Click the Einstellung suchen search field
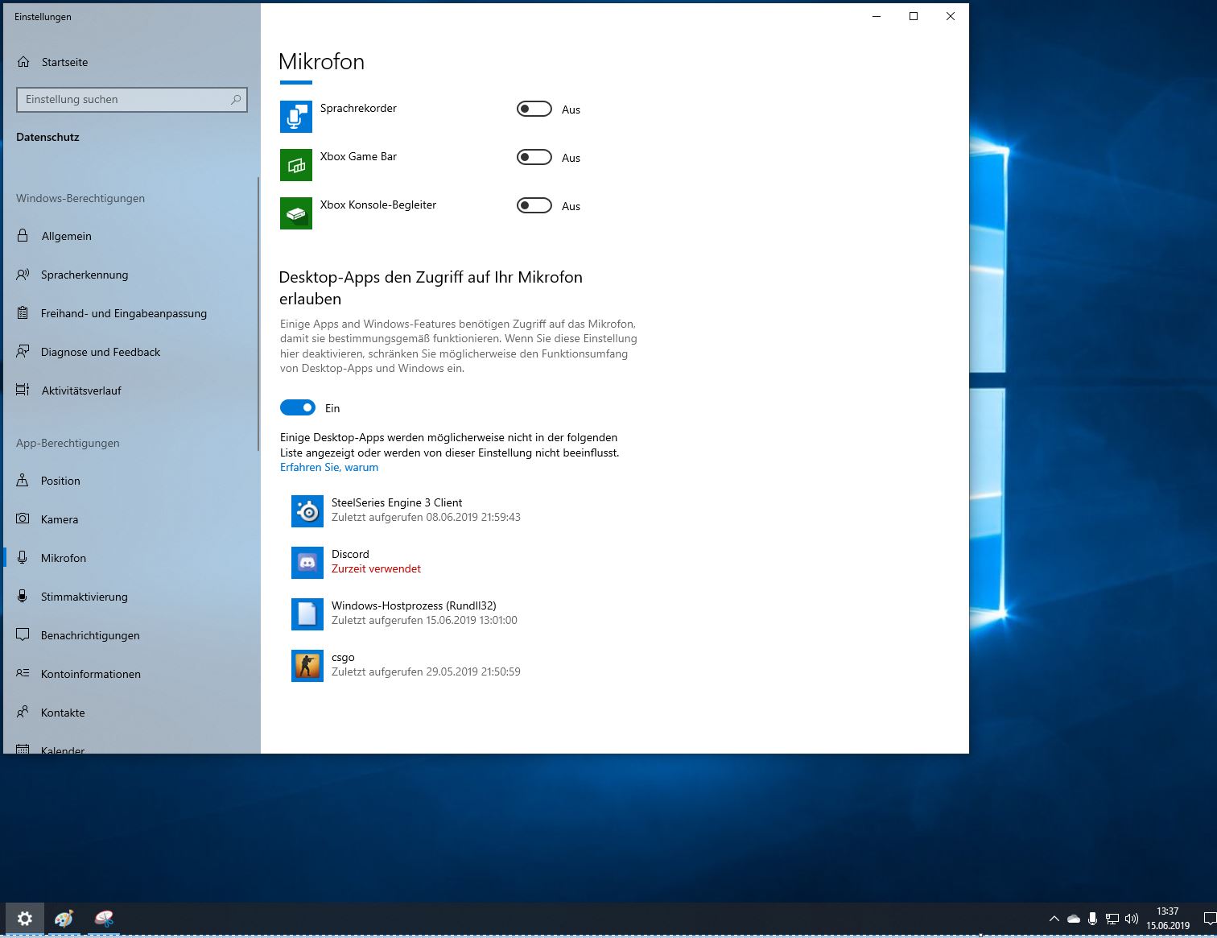This screenshot has width=1217, height=938. [x=132, y=100]
